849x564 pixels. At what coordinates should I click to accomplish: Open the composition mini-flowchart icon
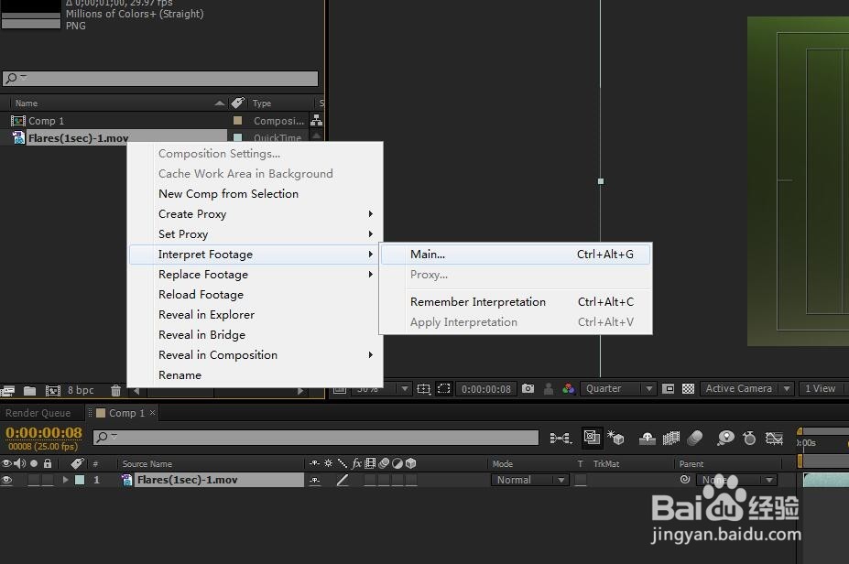click(x=561, y=438)
